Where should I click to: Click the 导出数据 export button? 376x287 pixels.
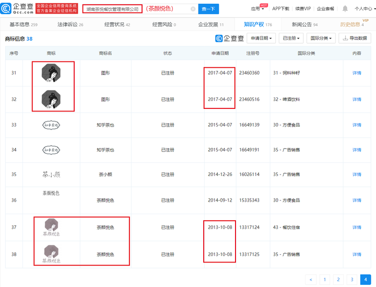(x=355, y=38)
